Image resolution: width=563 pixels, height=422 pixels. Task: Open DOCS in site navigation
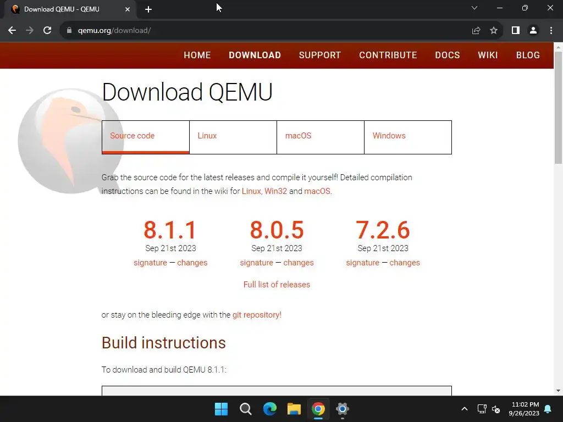coord(448,55)
